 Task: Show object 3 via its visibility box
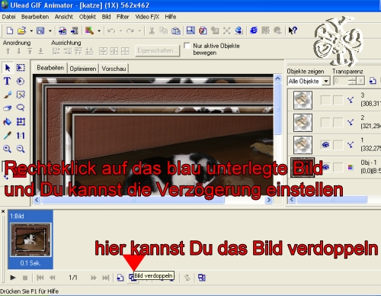click(x=325, y=100)
